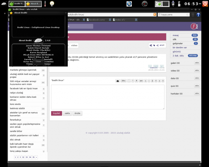Click the speedometer gauge icon in the top panel

pos(145,4)
